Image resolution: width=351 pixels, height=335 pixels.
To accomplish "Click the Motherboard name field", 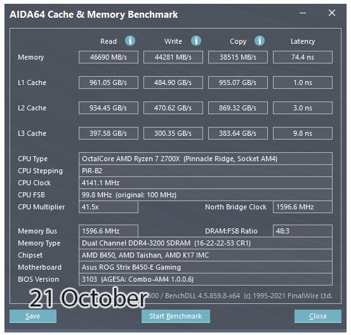I will tap(206, 267).
